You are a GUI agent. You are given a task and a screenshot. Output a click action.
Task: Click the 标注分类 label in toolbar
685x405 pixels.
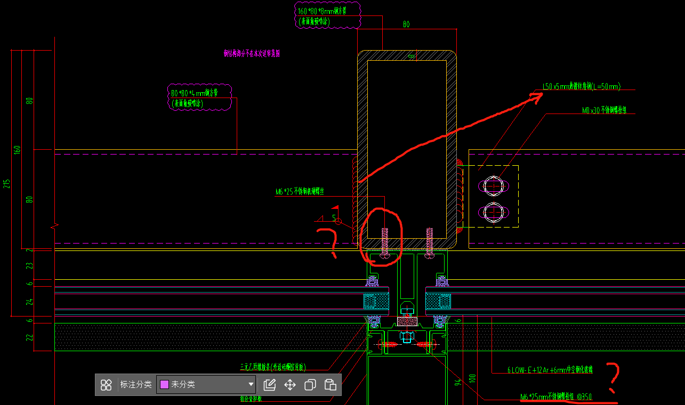(136, 384)
